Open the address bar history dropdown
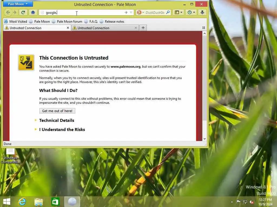277x207 pixels. (131, 12)
